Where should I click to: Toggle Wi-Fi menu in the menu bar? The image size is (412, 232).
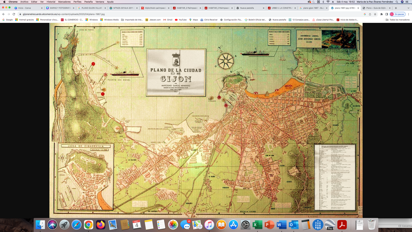(x=328, y=2)
